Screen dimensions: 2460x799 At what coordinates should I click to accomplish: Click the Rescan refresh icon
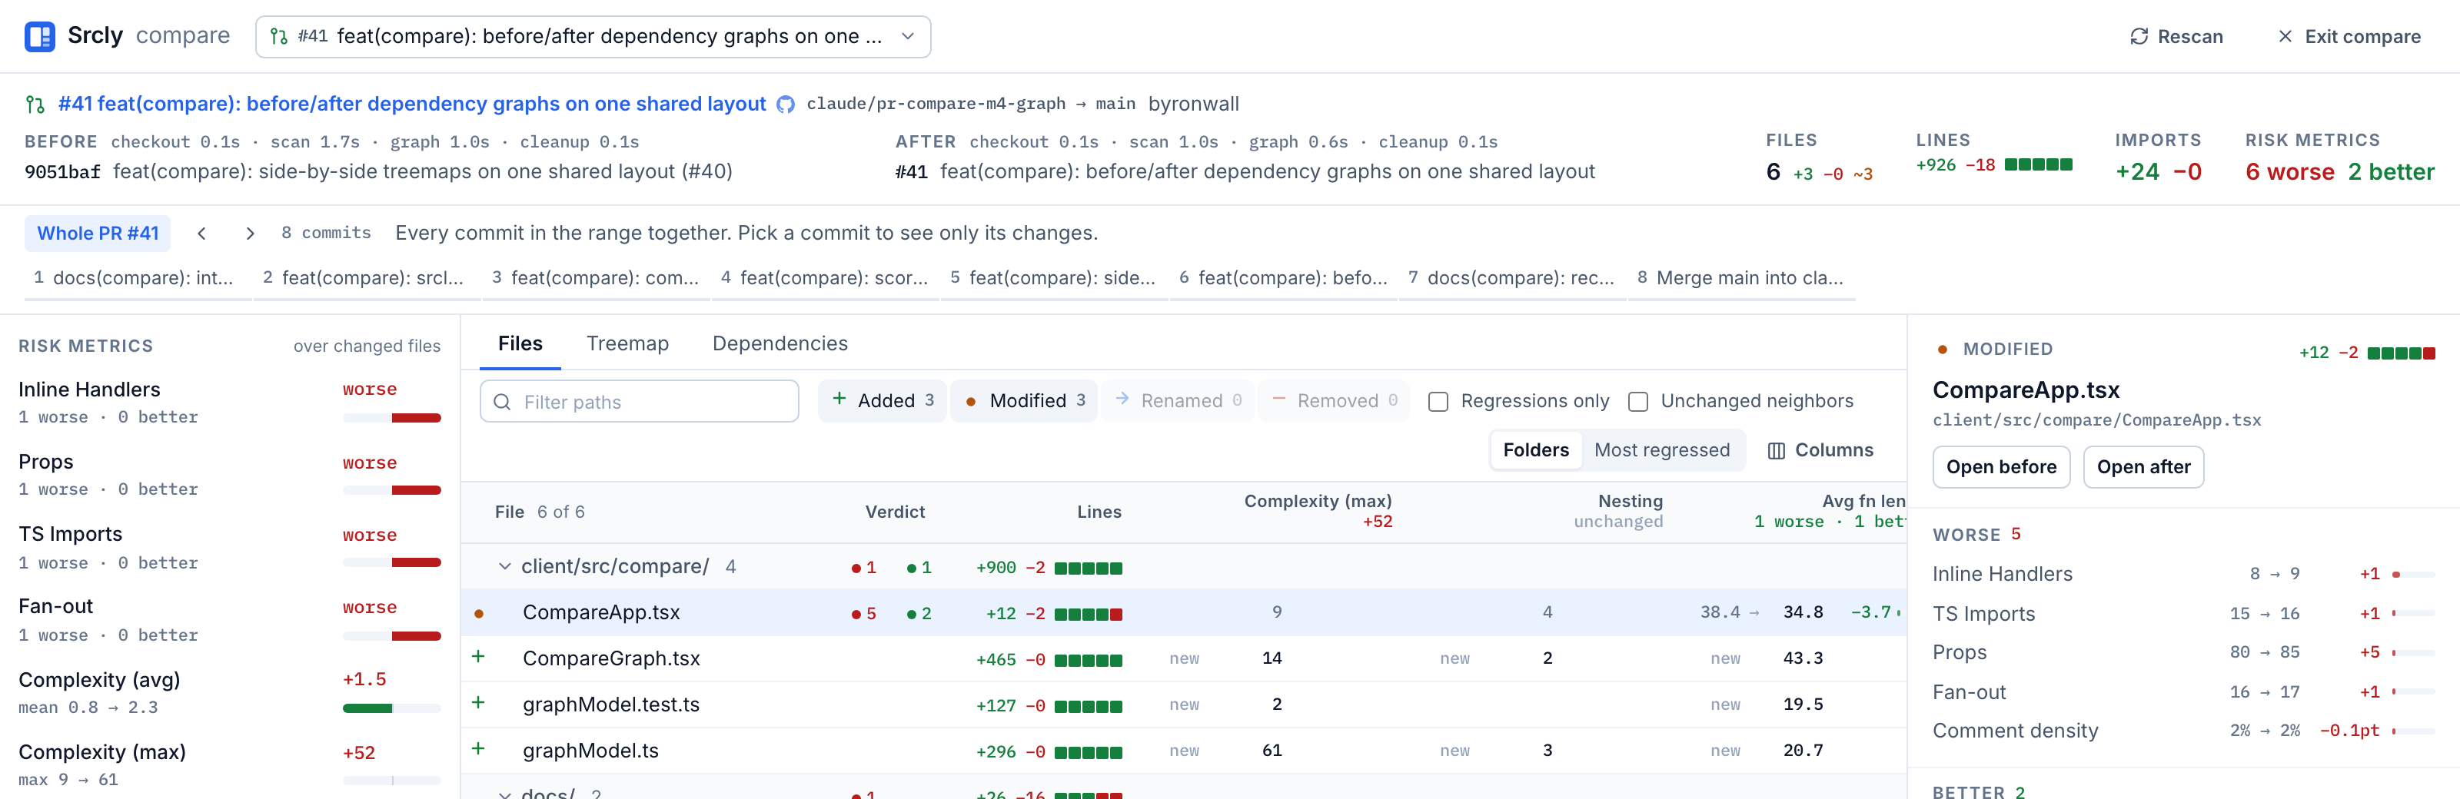[2139, 36]
